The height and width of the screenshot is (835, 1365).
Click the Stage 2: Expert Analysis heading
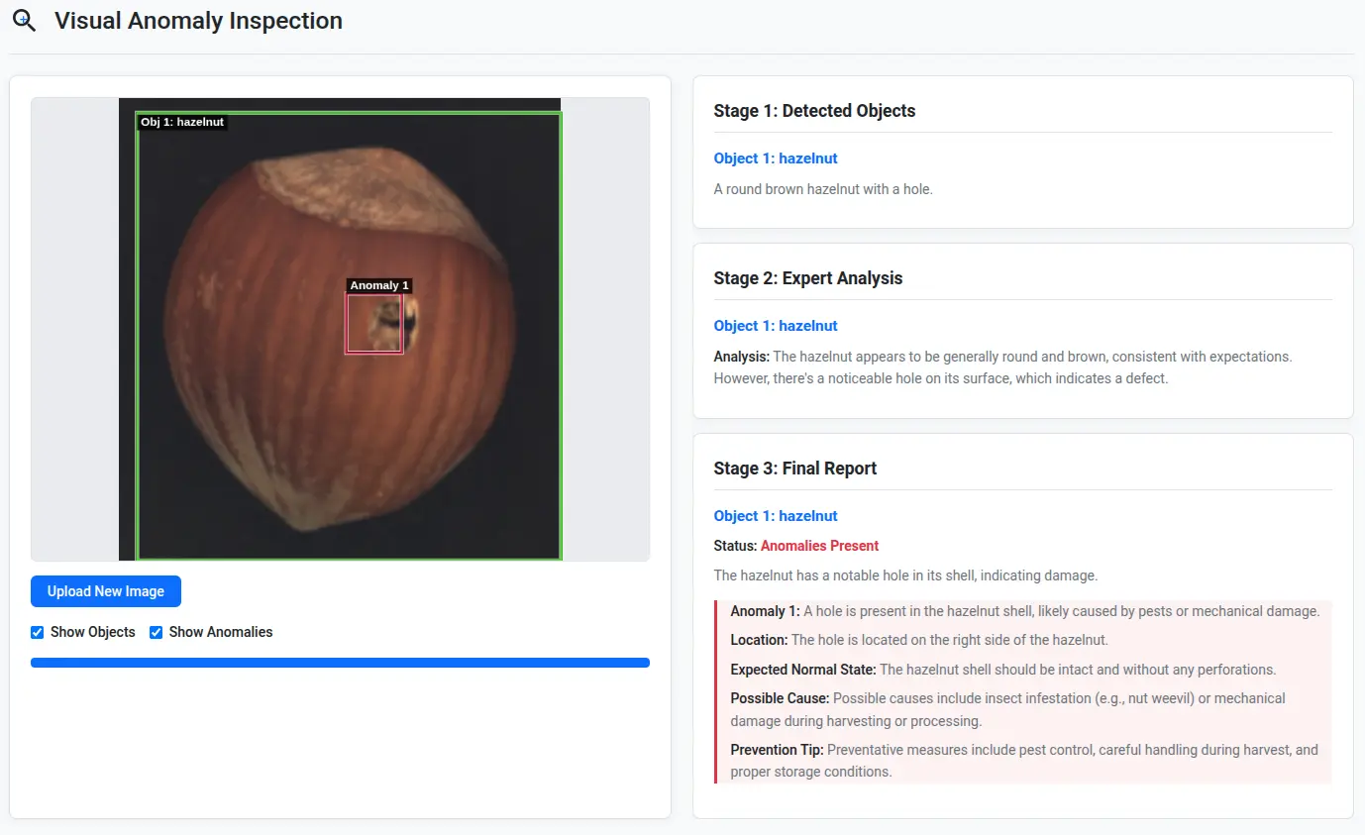[x=808, y=278]
